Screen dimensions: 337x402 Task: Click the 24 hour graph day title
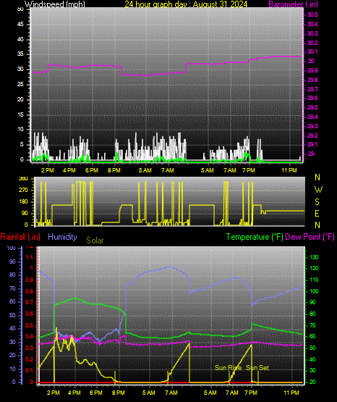click(186, 4)
